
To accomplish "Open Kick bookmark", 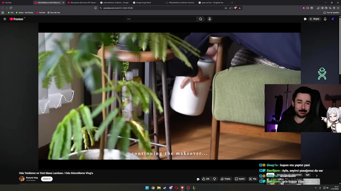I will point(11,12).
